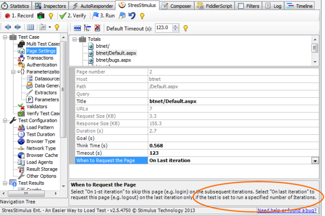Viewport: 325px width, 216px height.
Task: Open the Browser Cache settings
Action: (x=42, y=155)
